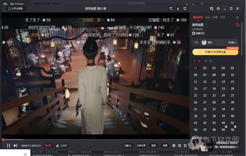The height and width of the screenshot is (156, 246).
Task: Switch to the 详情 tab
Action: 215,17
